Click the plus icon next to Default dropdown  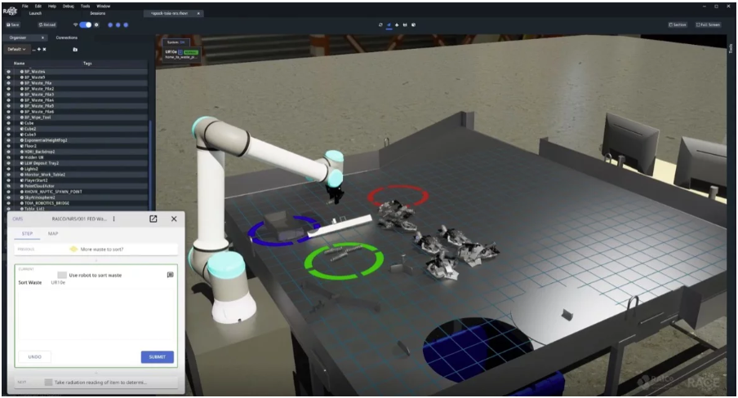pos(39,50)
